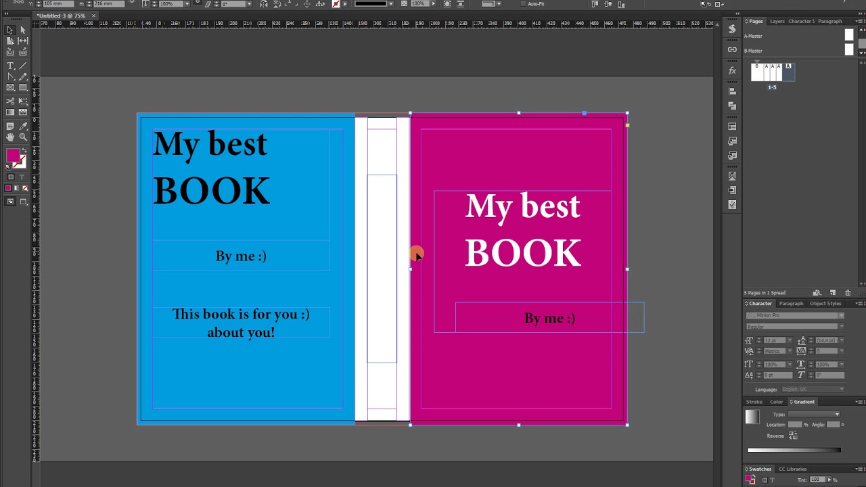
Task: Activate the Hand tool
Action: 10,137
